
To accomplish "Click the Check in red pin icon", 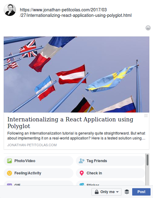I will coord(82,173).
